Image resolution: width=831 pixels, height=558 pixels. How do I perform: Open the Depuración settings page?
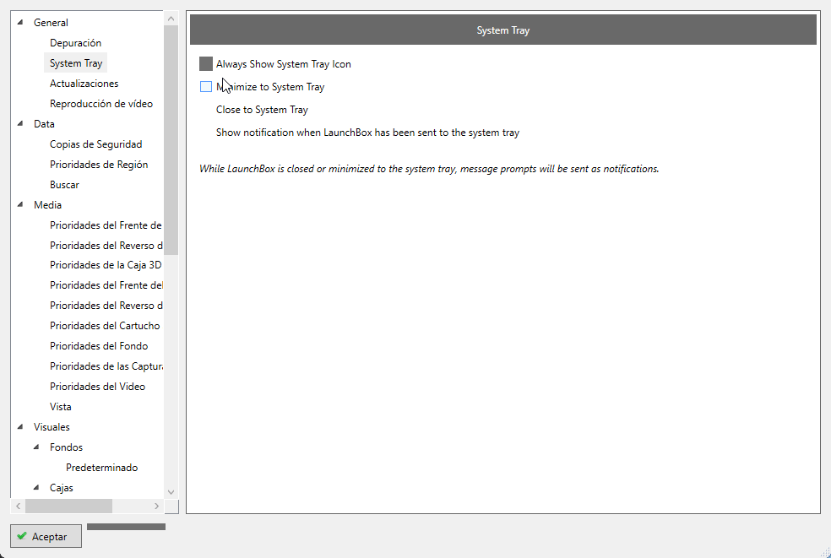pos(75,43)
